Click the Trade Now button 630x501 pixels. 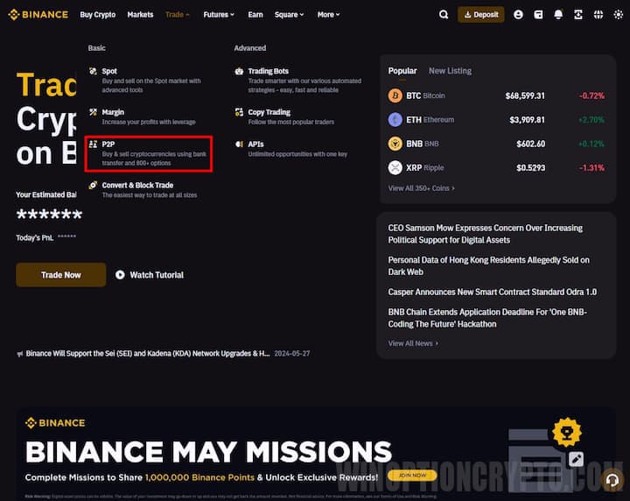60,275
